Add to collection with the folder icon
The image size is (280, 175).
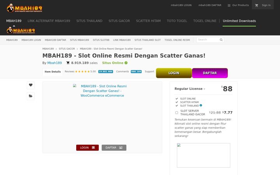pos(31,96)
